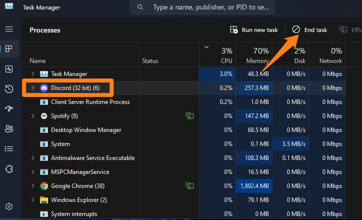Select the Client Server Runtime Process row

pos(184,102)
